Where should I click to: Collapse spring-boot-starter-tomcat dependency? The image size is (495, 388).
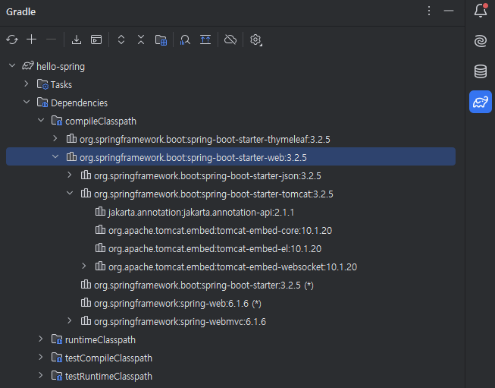(70, 193)
